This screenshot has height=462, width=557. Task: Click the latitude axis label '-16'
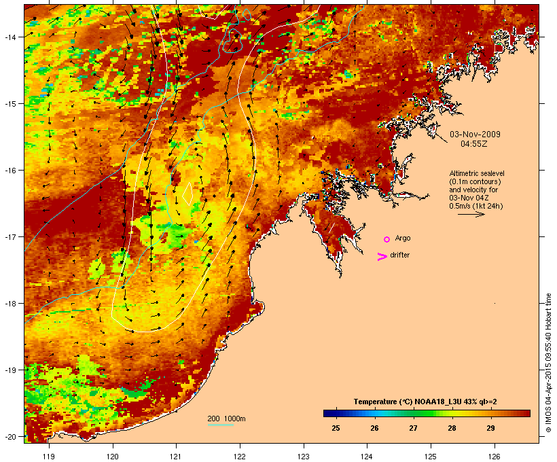(10, 171)
